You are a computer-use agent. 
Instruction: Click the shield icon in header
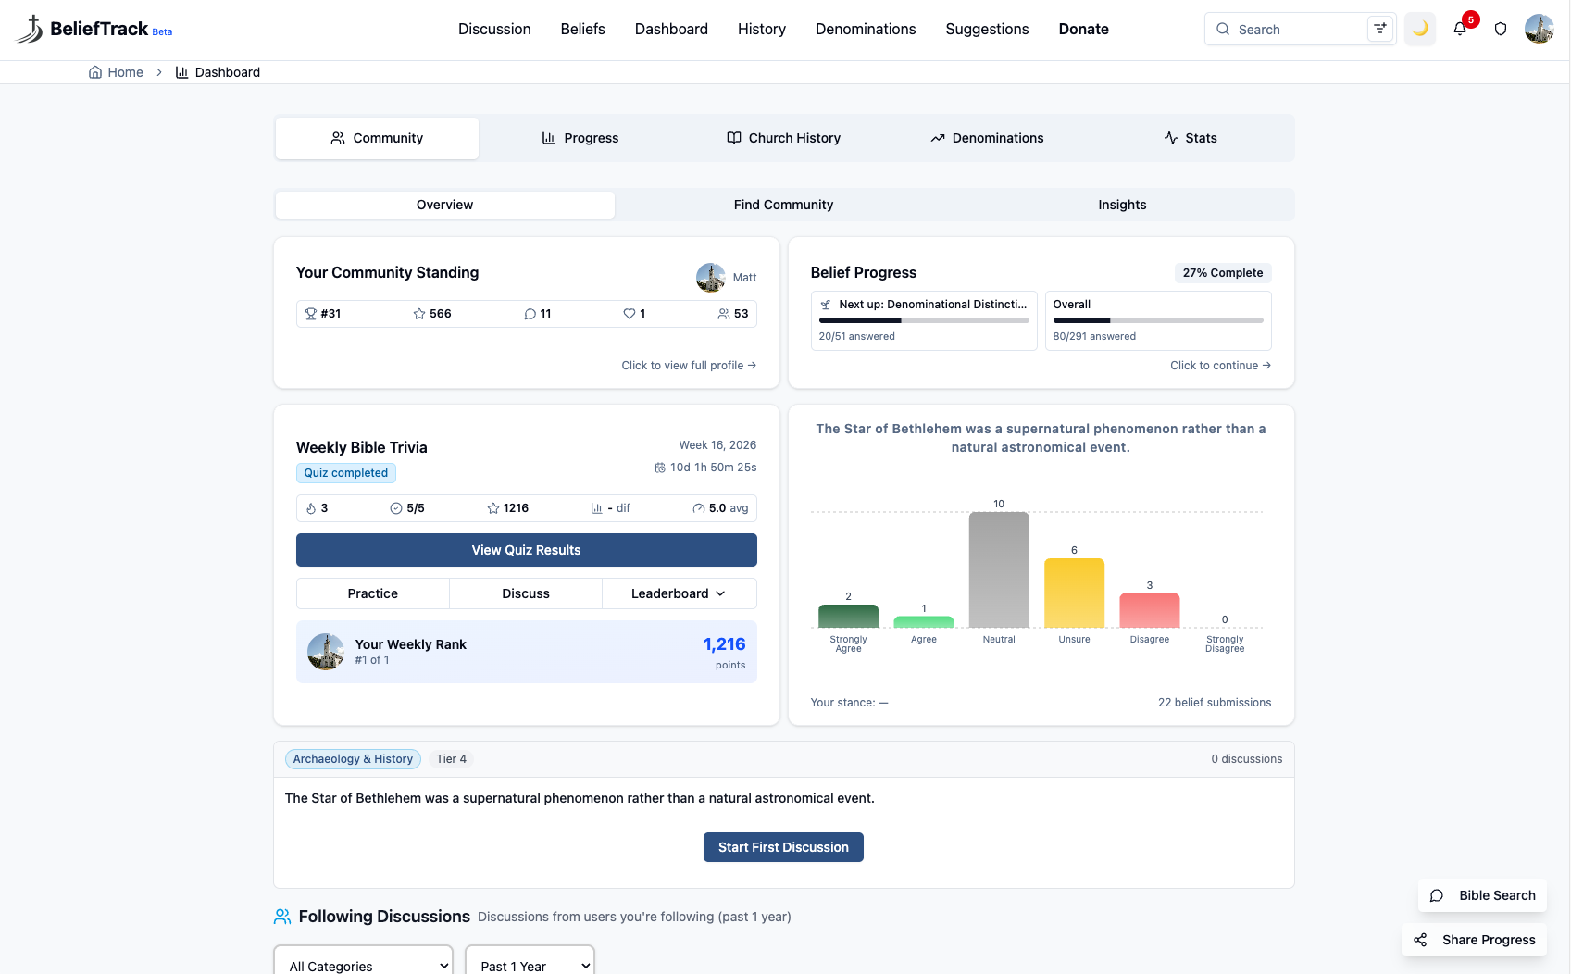click(1501, 30)
